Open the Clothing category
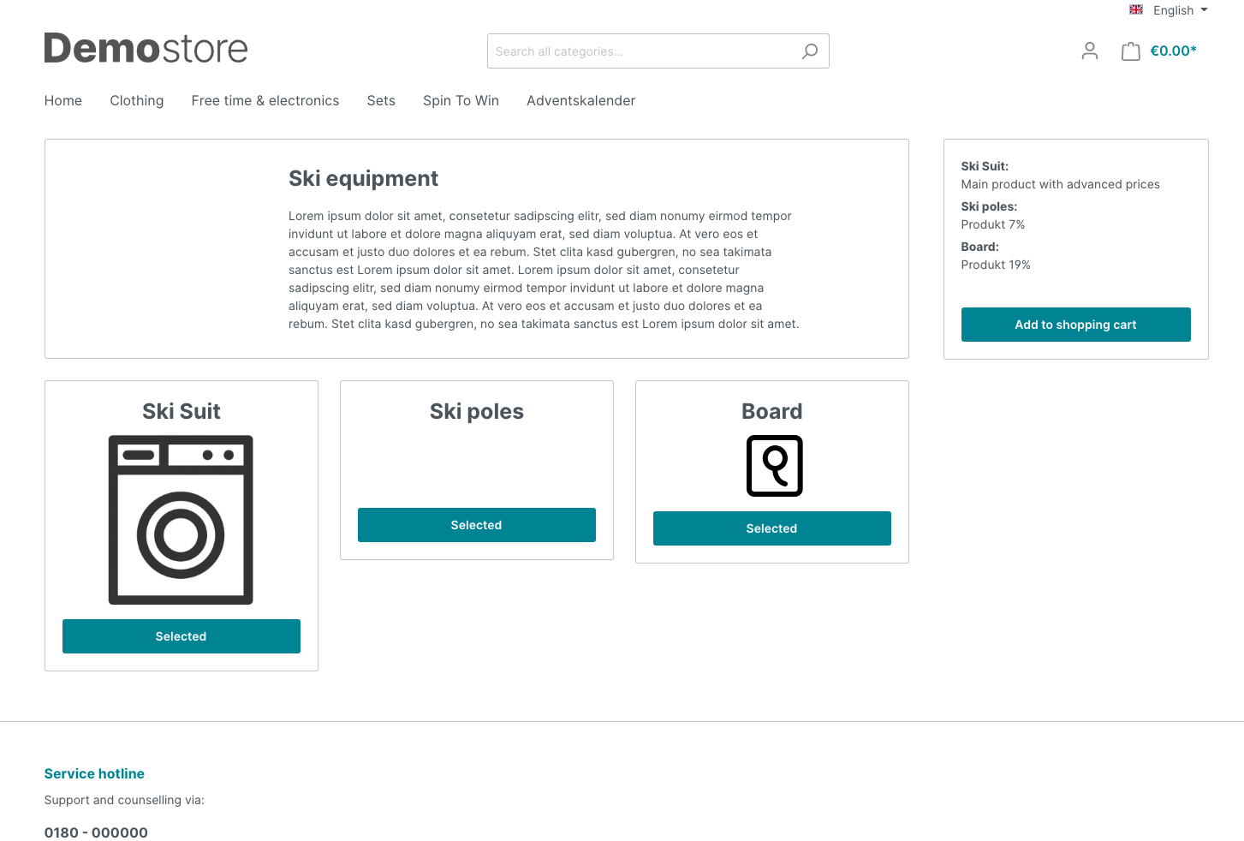Image resolution: width=1244 pixels, height=841 pixels. 137,101
